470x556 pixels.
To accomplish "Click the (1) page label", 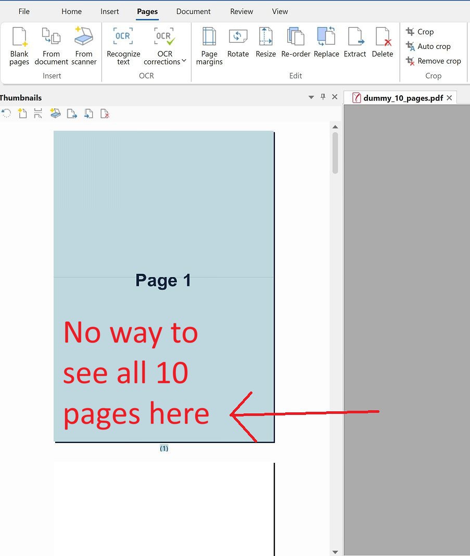I will pyautogui.click(x=164, y=449).
